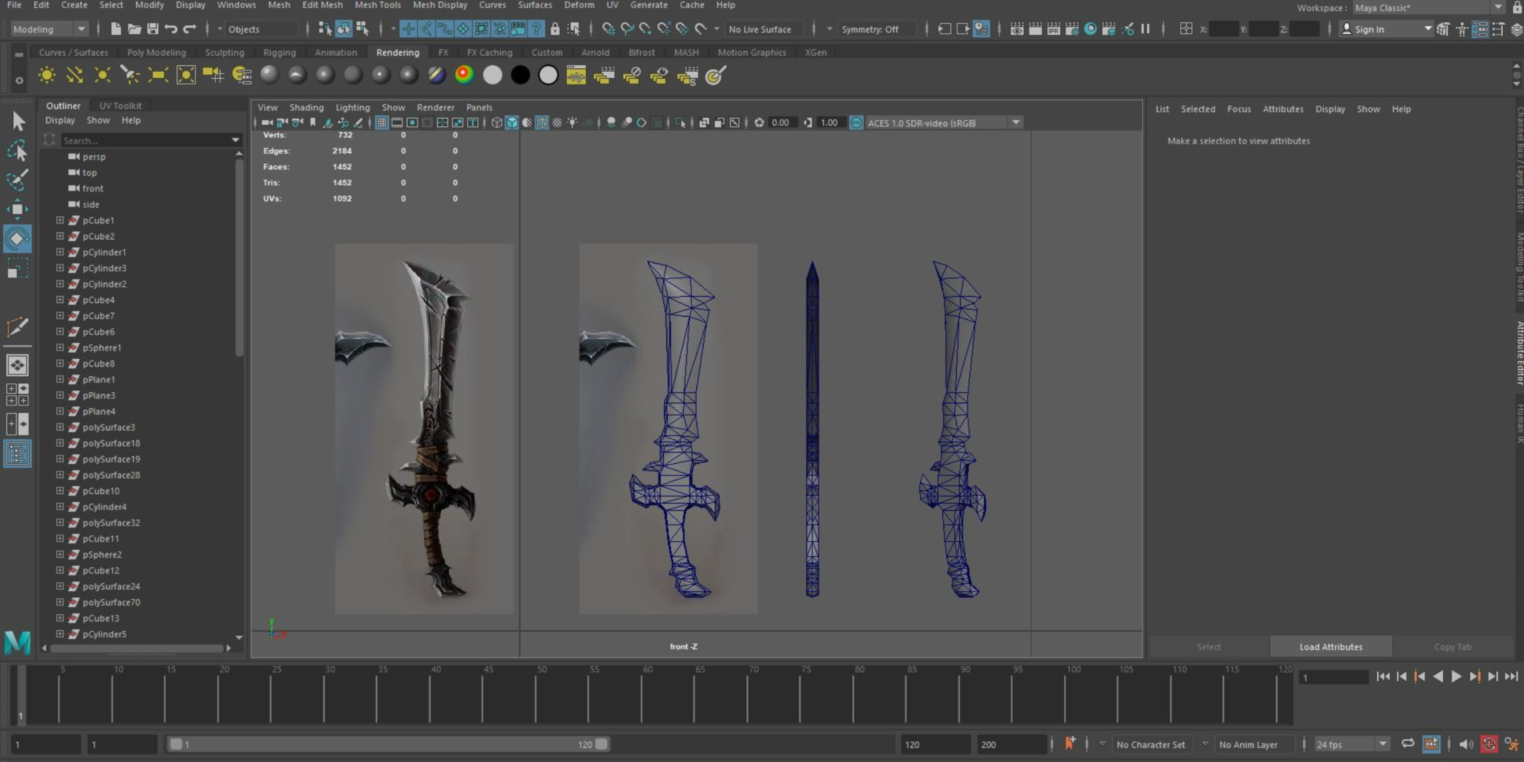
Task: Open the Outliner panel layout icon
Action: tap(17, 454)
